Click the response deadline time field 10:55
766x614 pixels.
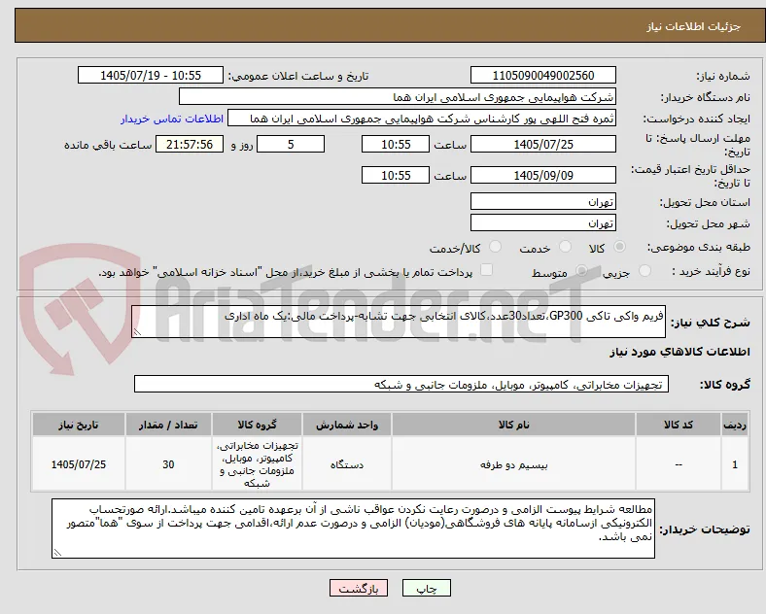point(396,144)
